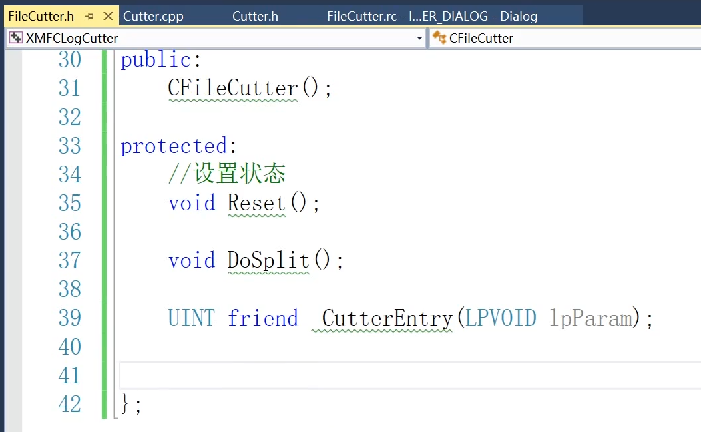Click the Reset function name
The height and width of the screenshot is (432, 701).
pos(256,203)
